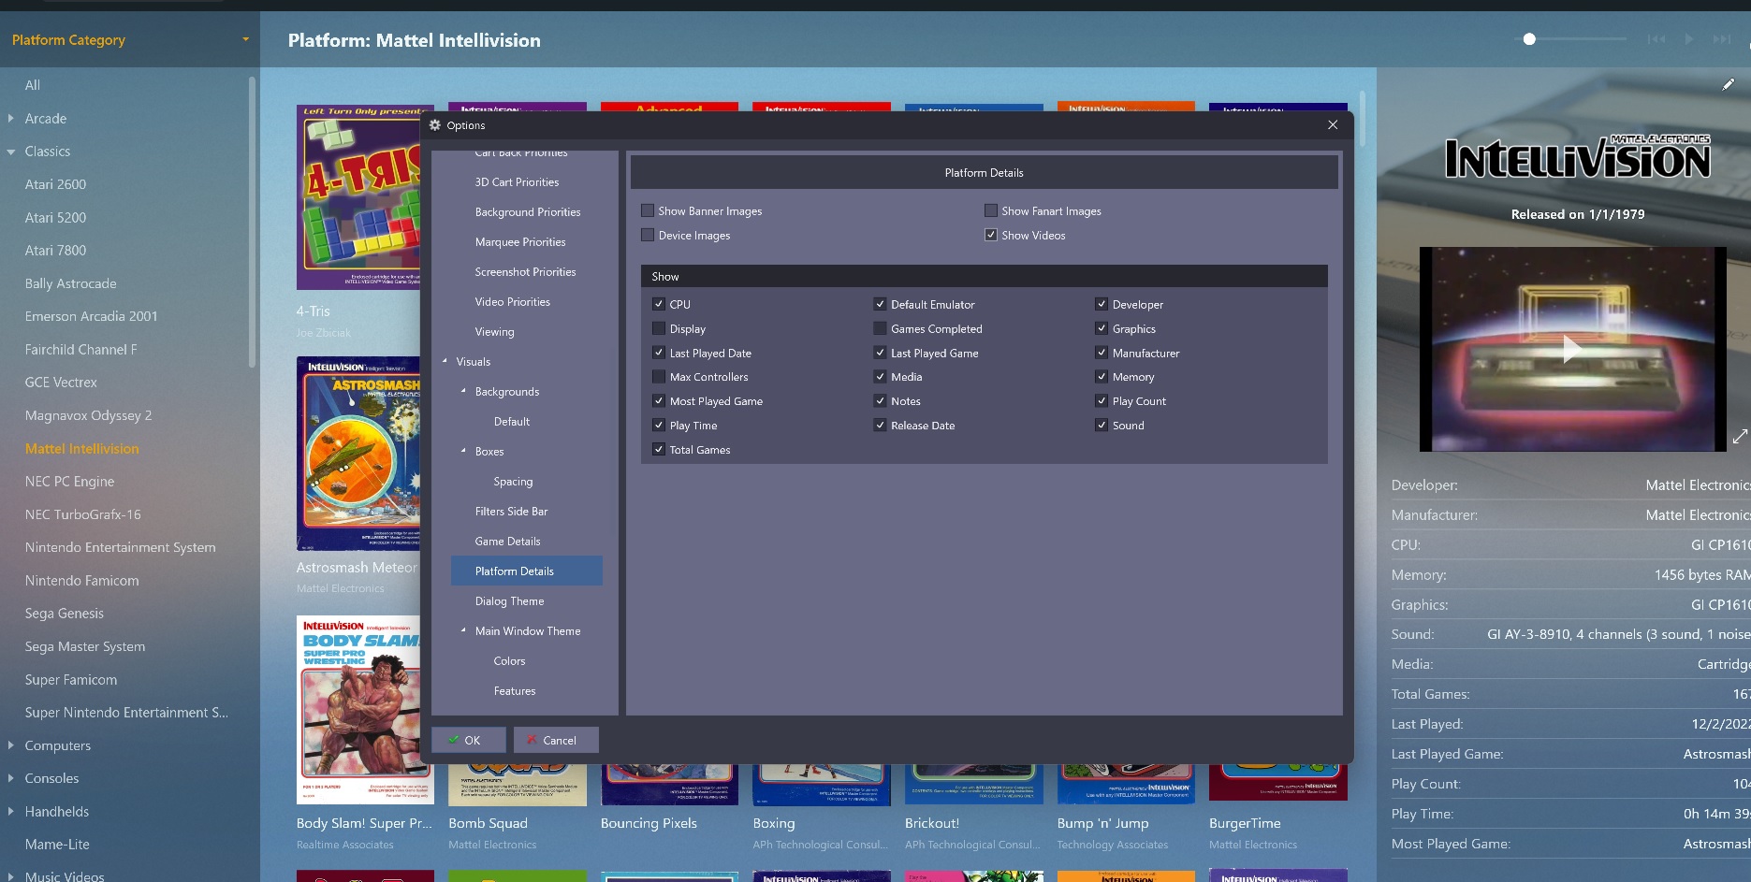Select Background Priorities option
Viewport: 1751px width, 882px height.
point(527,212)
